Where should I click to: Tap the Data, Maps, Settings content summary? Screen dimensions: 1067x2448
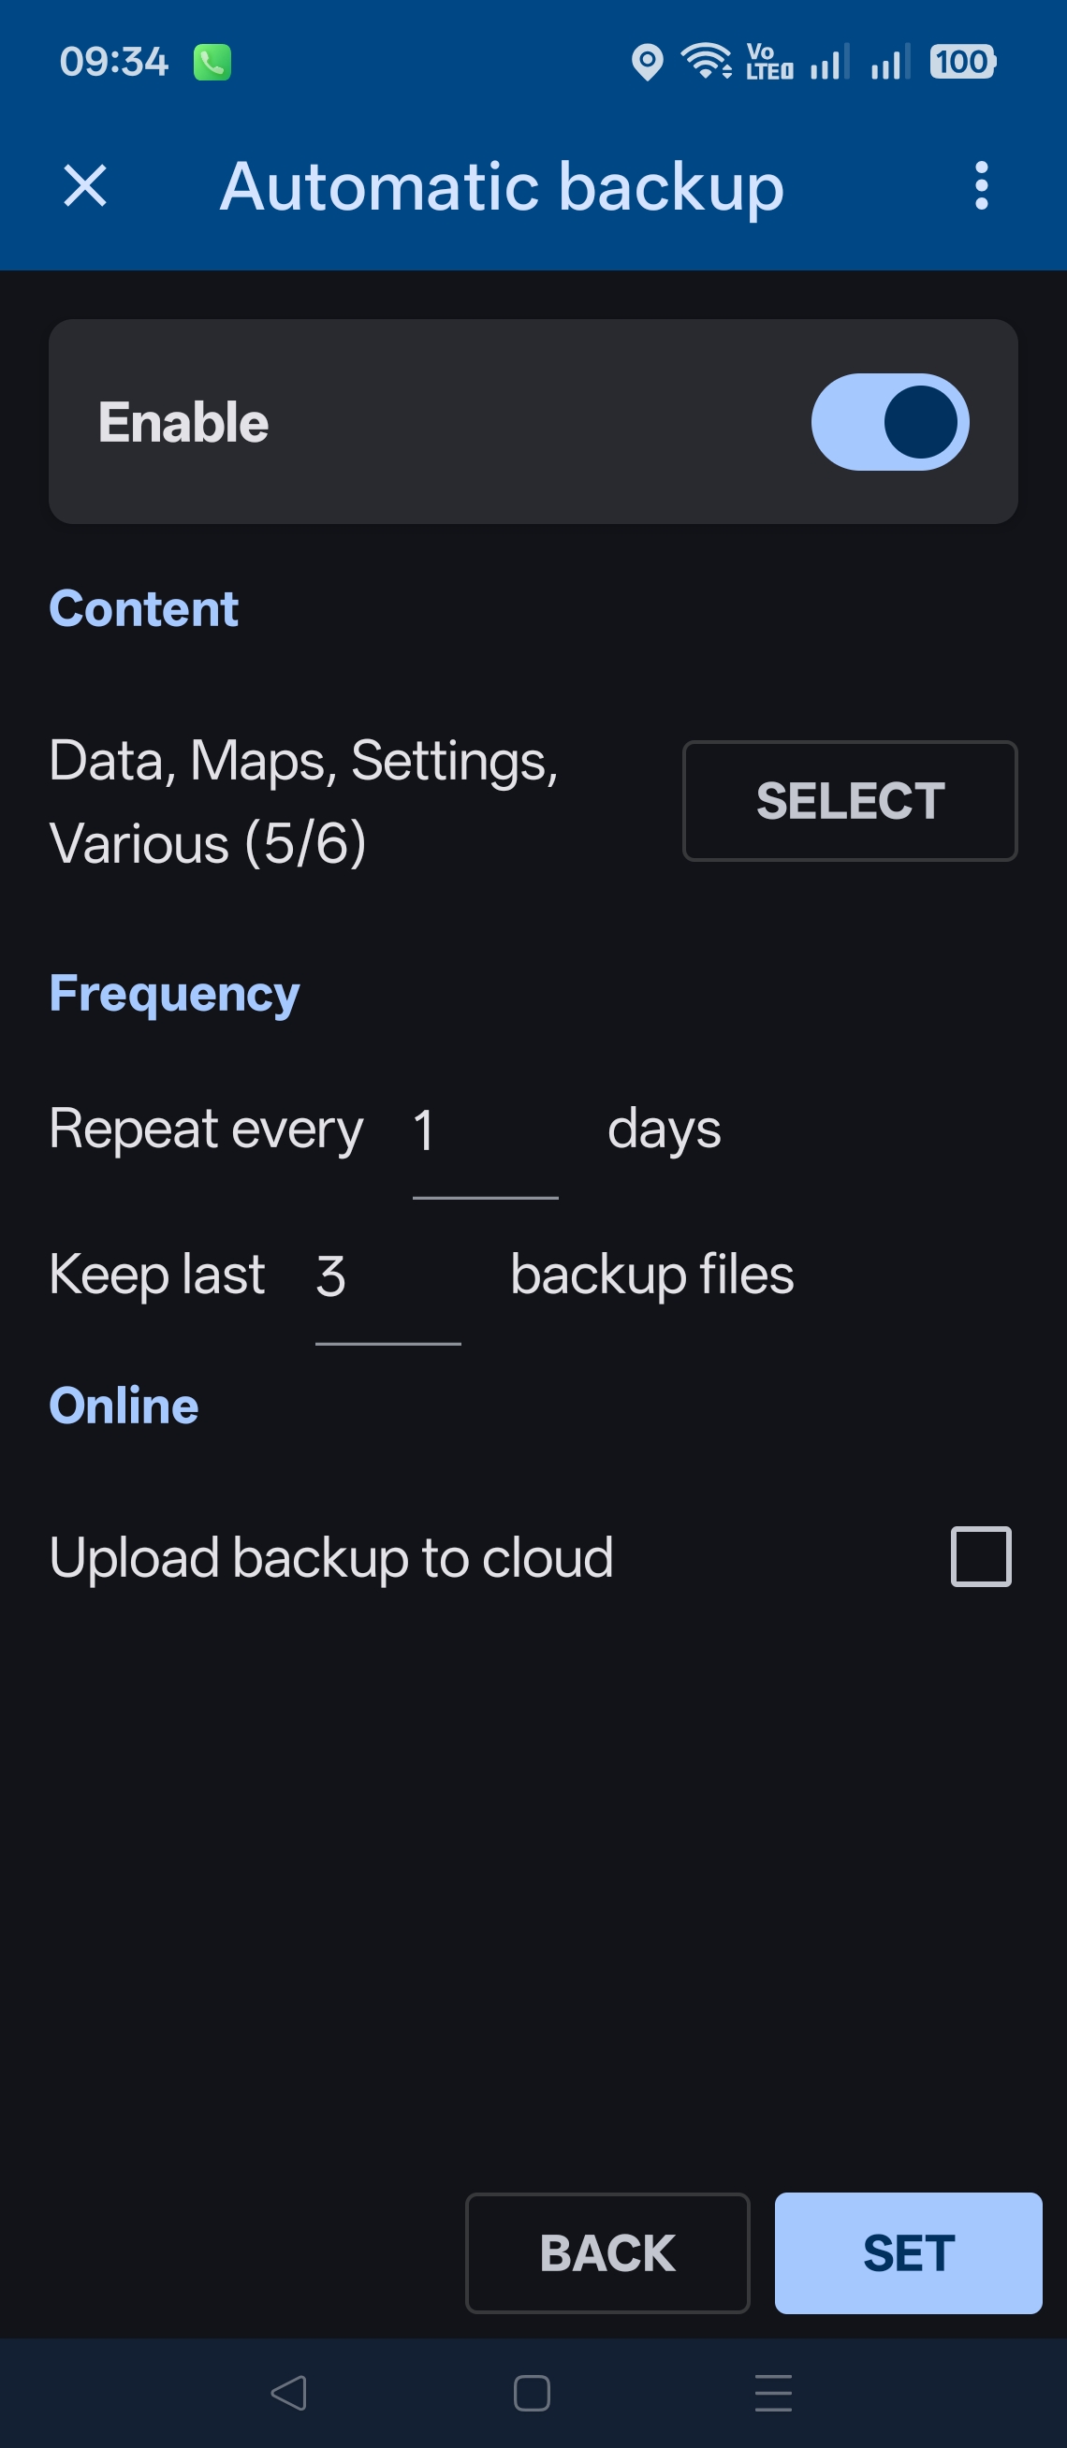(x=304, y=801)
